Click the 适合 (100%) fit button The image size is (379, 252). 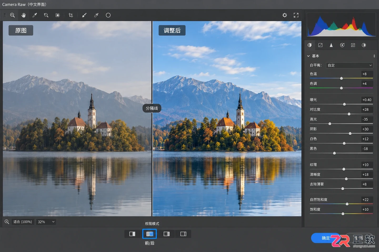point(23,222)
